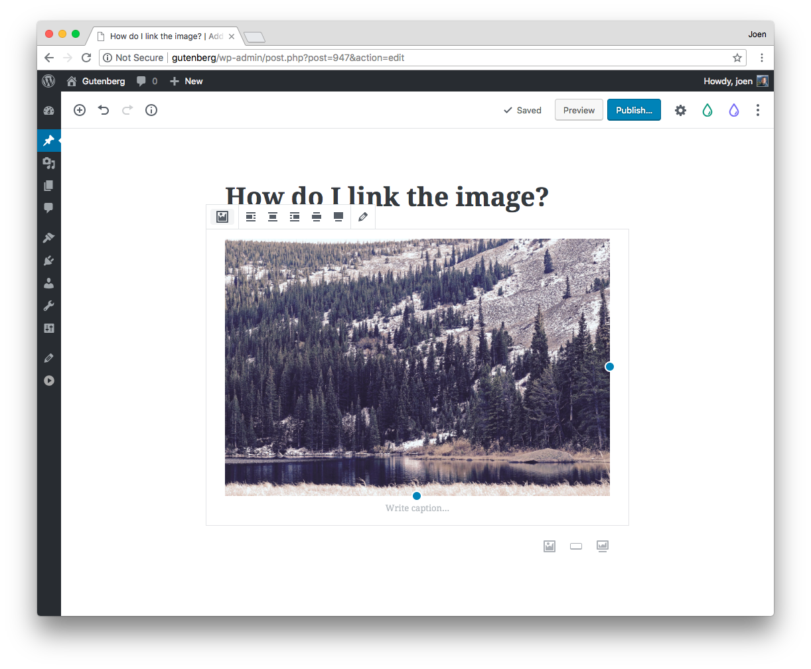Open the Posts pin icon in sidebar
Screen dimensions: 811x669
pyautogui.click(x=48, y=141)
